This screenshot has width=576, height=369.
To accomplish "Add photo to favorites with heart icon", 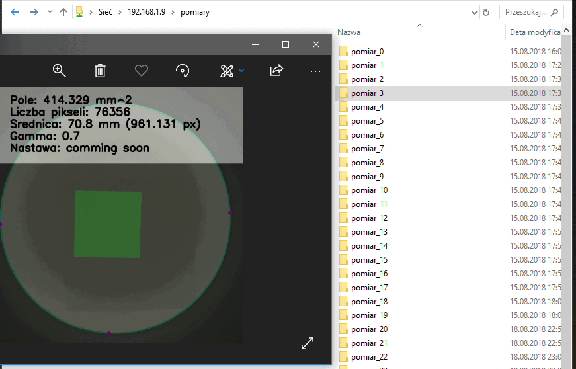I will (x=142, y=71).
